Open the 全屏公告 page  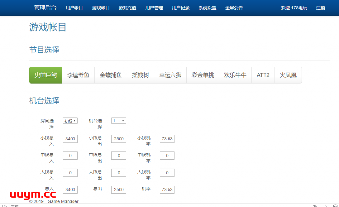pos(234,8)
